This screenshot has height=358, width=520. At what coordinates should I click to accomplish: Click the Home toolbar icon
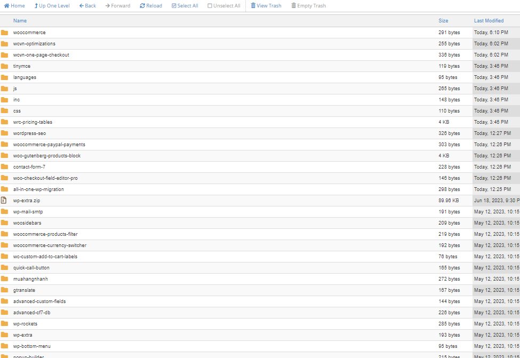[x=7, y=6]
